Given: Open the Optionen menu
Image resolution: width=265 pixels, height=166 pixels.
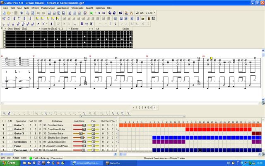Looking at the screenshot, I should click(100, 8).
